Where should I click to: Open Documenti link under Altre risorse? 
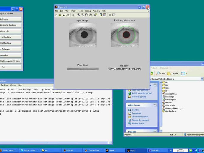point(136,113)
